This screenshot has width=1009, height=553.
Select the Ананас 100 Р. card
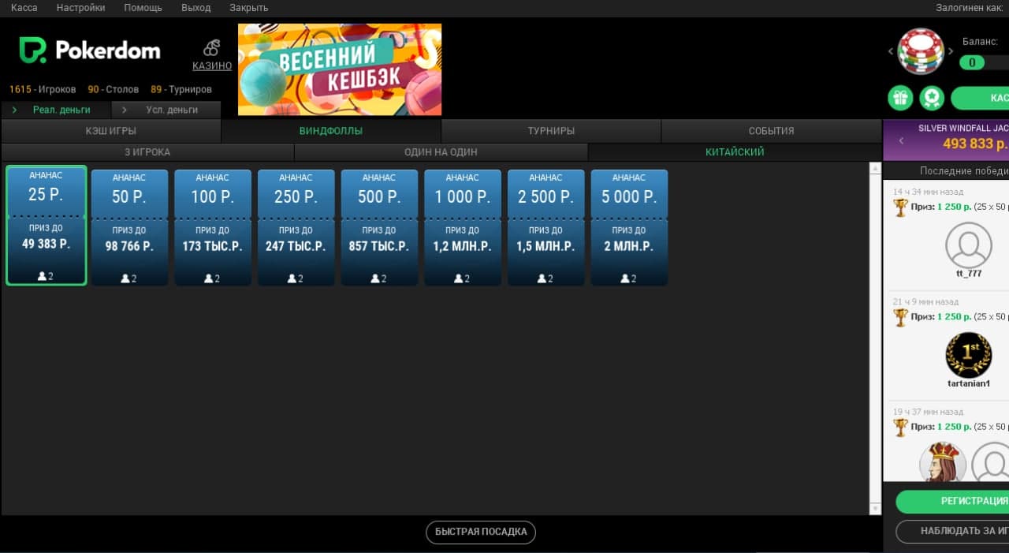[213, 227]
